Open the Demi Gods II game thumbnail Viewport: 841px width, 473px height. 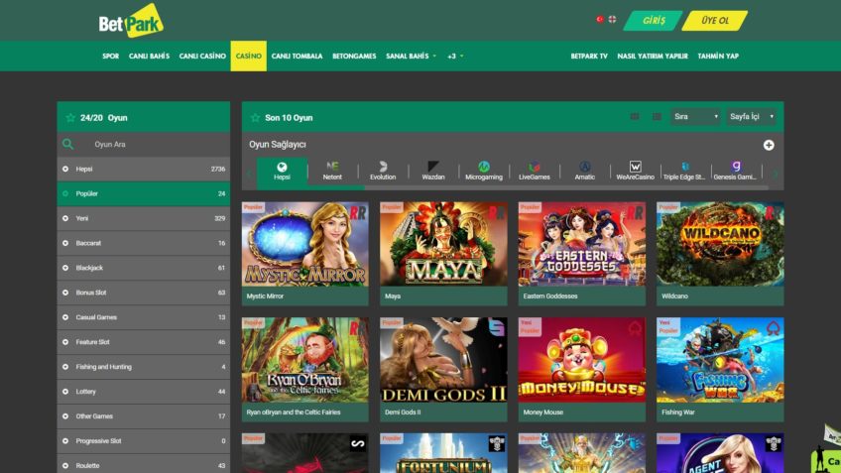click(443, 360)
